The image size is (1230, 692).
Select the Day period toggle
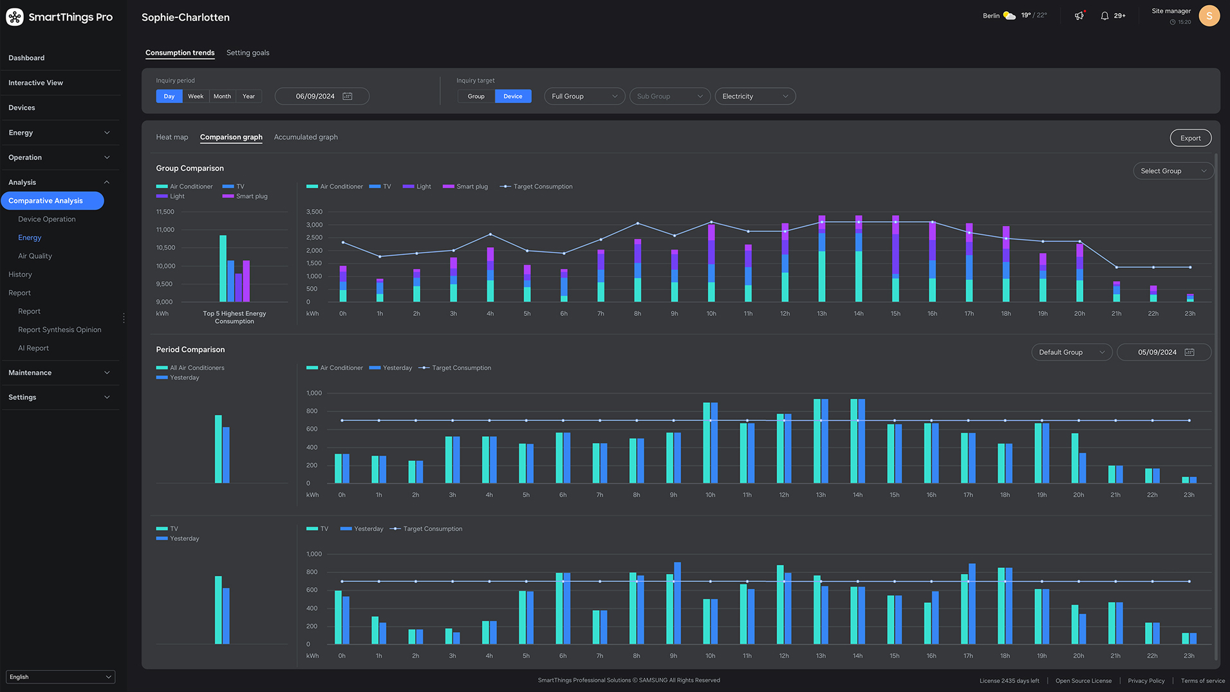point(169,96)
